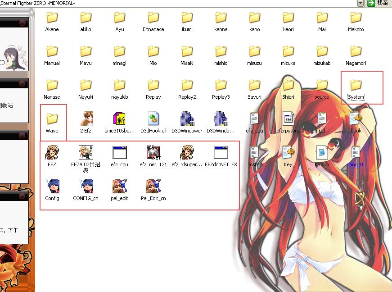Viewport: 392px width, 292px height.
Task: Click the bme310sbu file icon
Action: [120, 119]
